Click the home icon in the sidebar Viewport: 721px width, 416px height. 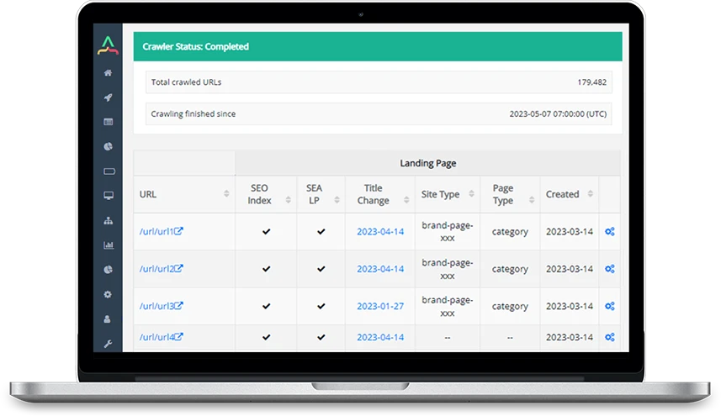(108, 73)
